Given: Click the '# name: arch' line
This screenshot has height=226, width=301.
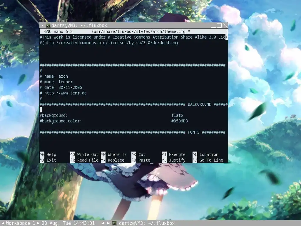Looking at the screenshot, I should [54, 76].
